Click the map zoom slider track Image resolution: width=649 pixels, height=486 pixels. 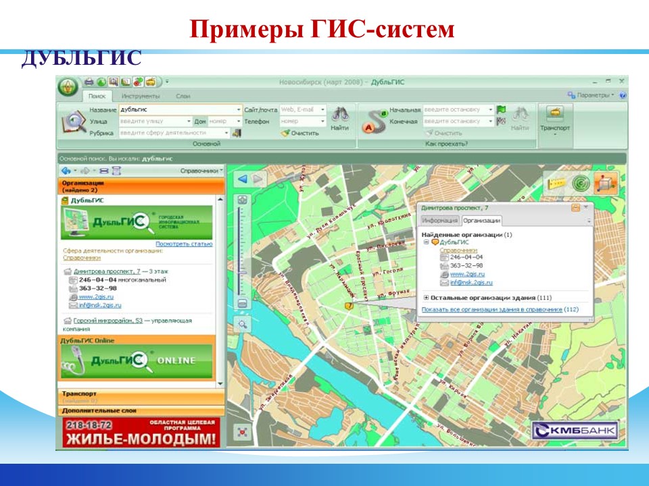(242, 252)
